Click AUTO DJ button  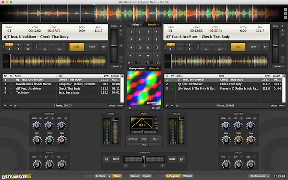(x=132, y=139)
